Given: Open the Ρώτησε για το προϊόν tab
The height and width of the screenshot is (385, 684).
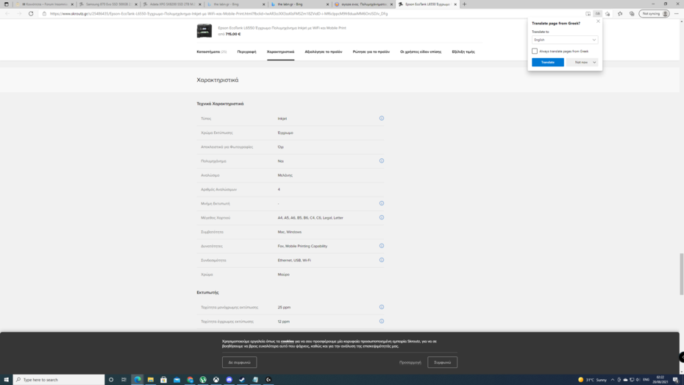Looking at the screenshot, I should pos(371,52).
